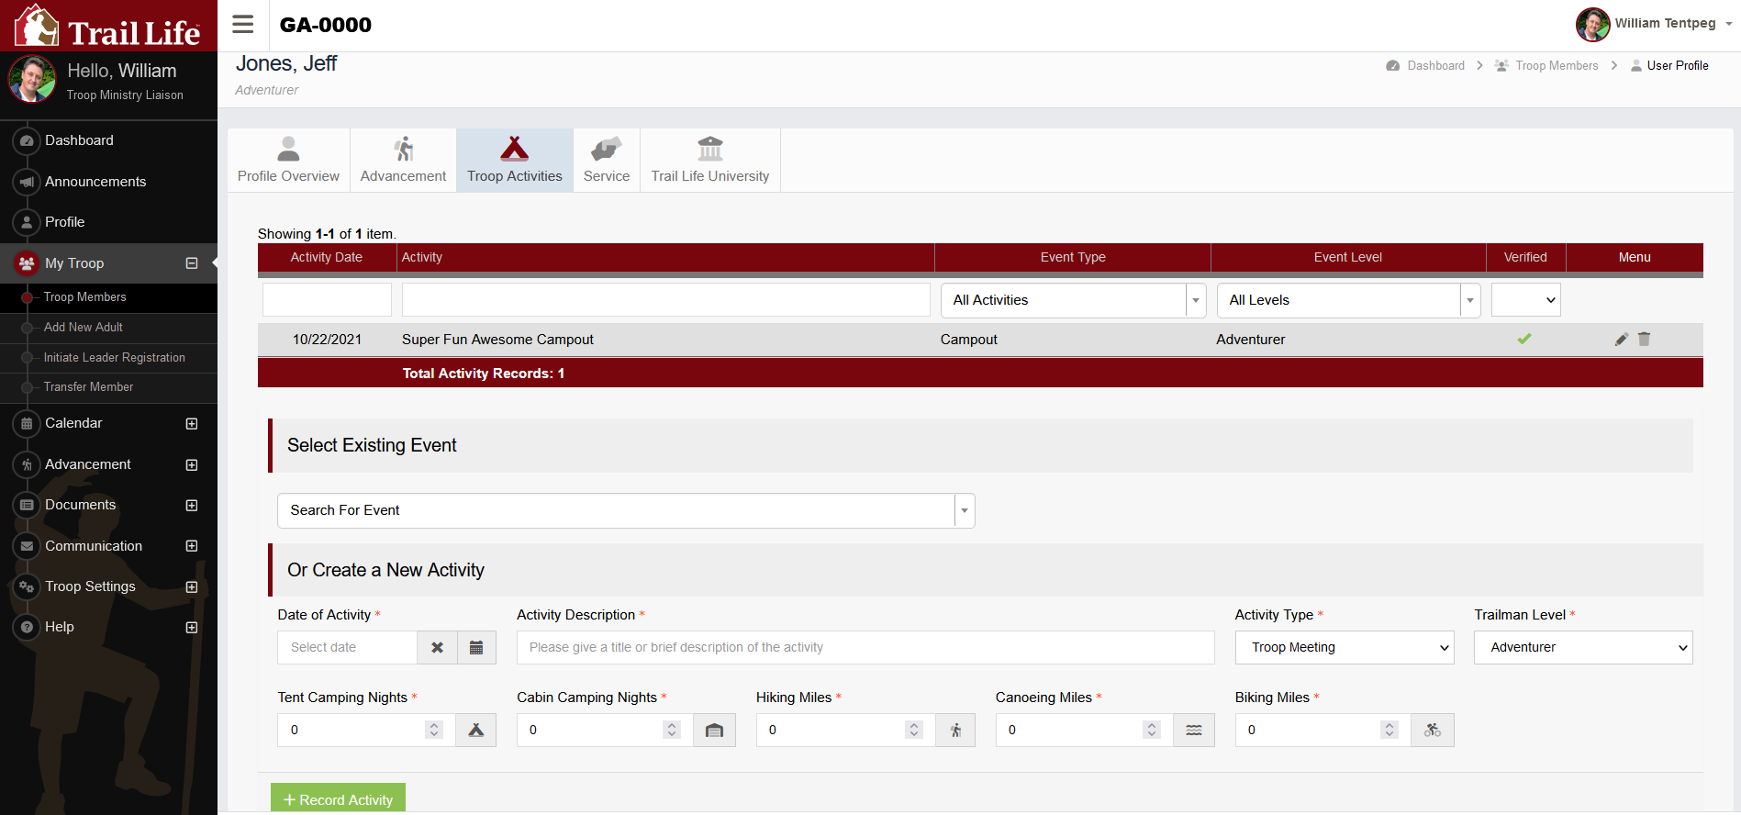Click William Tentpeg avatar in header
This screenshot has height=815, width=1741.
tap(1592, 24)
